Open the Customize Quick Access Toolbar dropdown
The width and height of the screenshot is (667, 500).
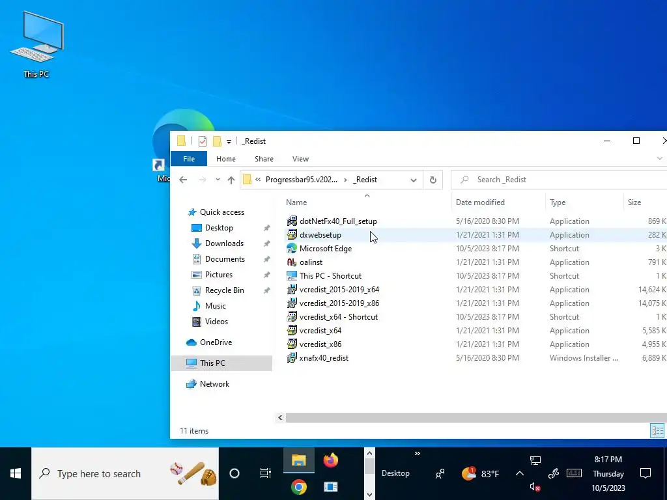pos(229,141)
